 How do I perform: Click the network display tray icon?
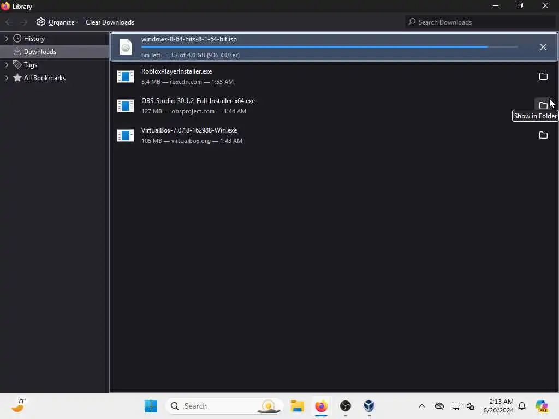click(x=456, y=406)
